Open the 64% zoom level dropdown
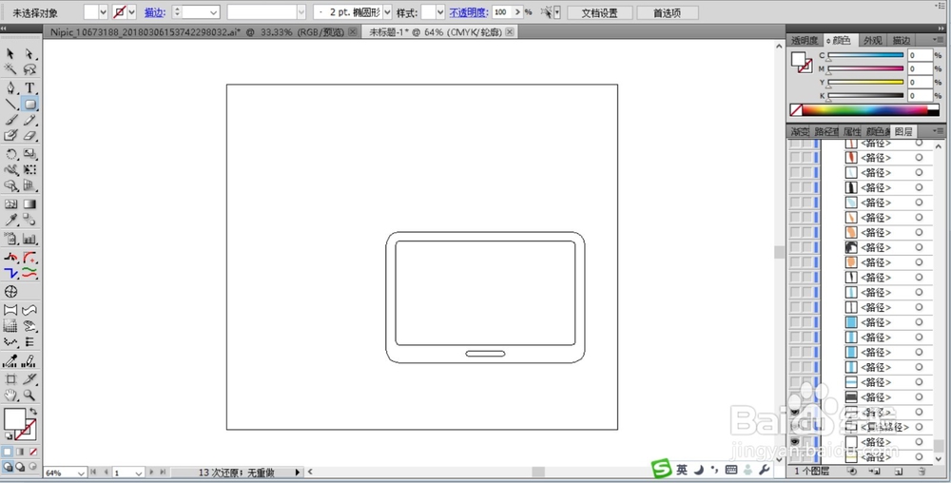Screen dimensions: 951x483 coord(81,473)
